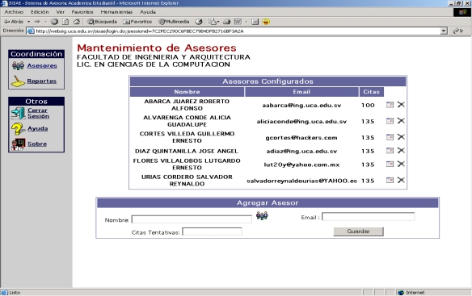Select the Nombre column header

188,92
